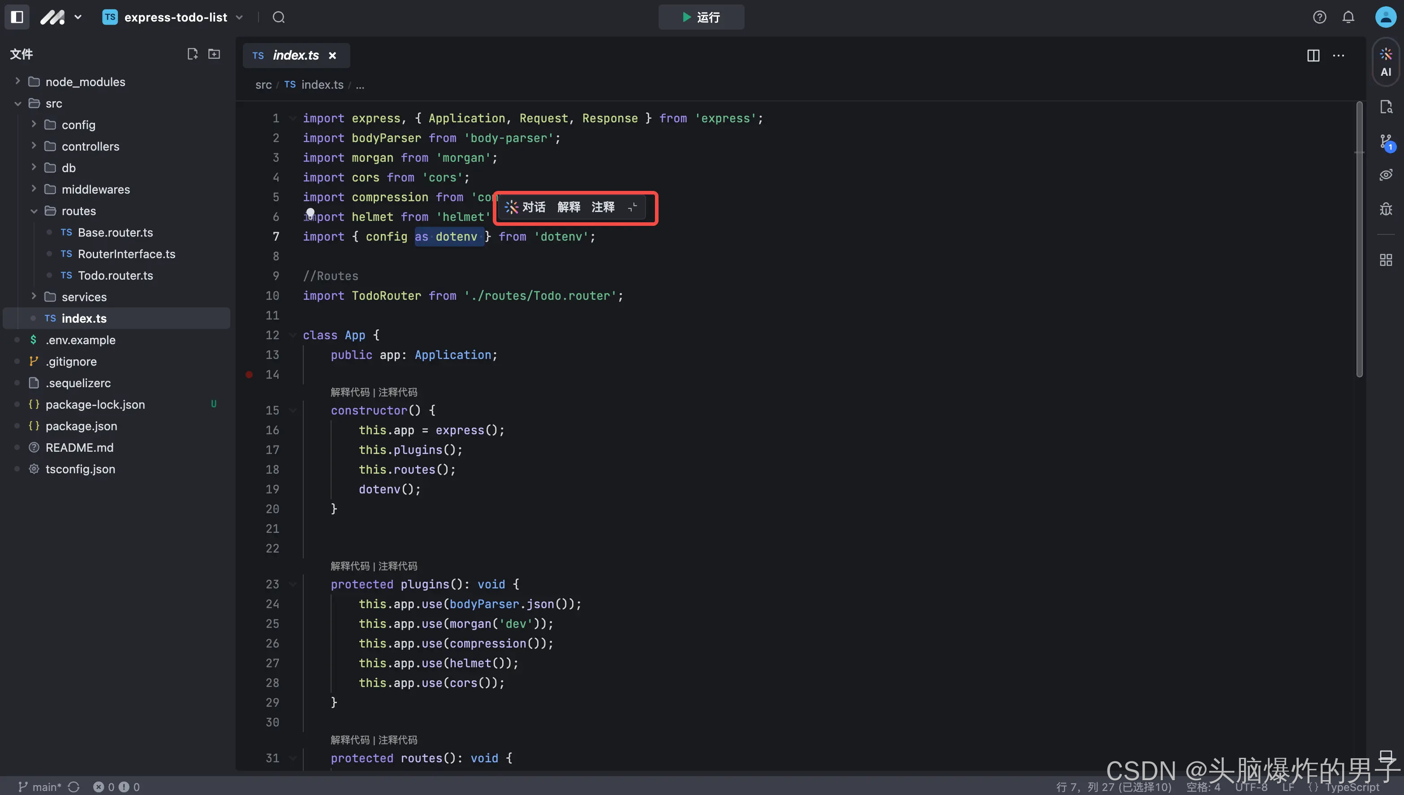Toggle the left sidebar panel icon
Screen dimensions: 1404x795
pyautogui.click(x=17, y=17)
